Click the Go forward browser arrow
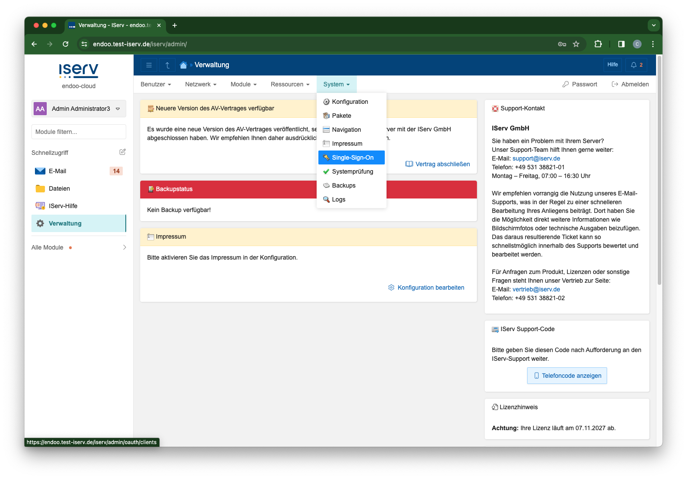 coord(50,44)
